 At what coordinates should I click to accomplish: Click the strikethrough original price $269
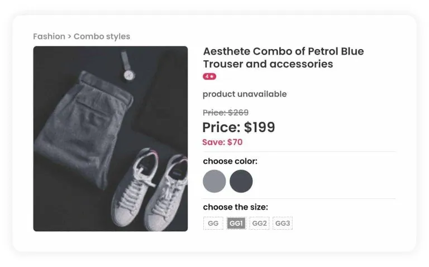[x=226, y=112]
